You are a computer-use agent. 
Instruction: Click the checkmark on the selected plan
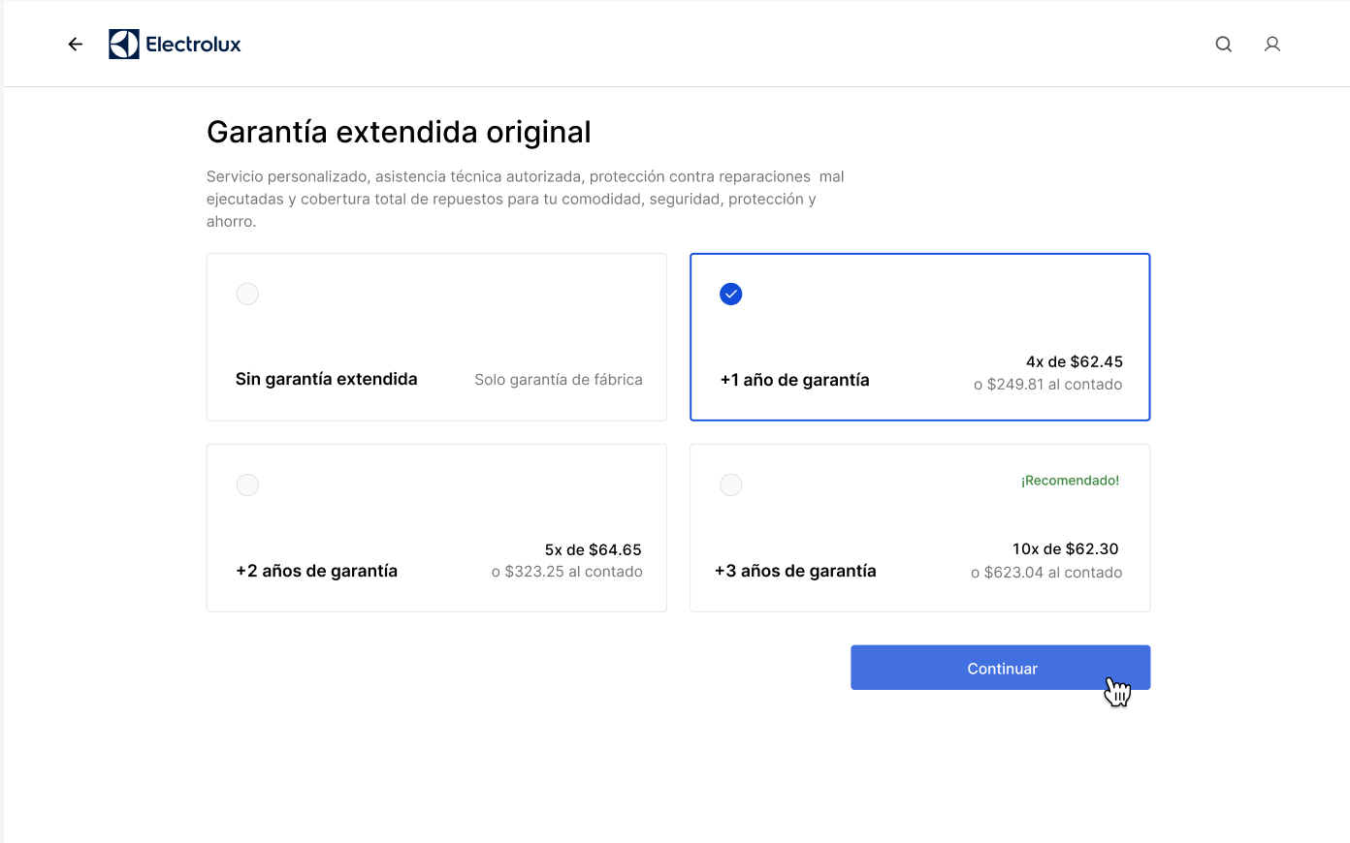(x=730, y=294)
